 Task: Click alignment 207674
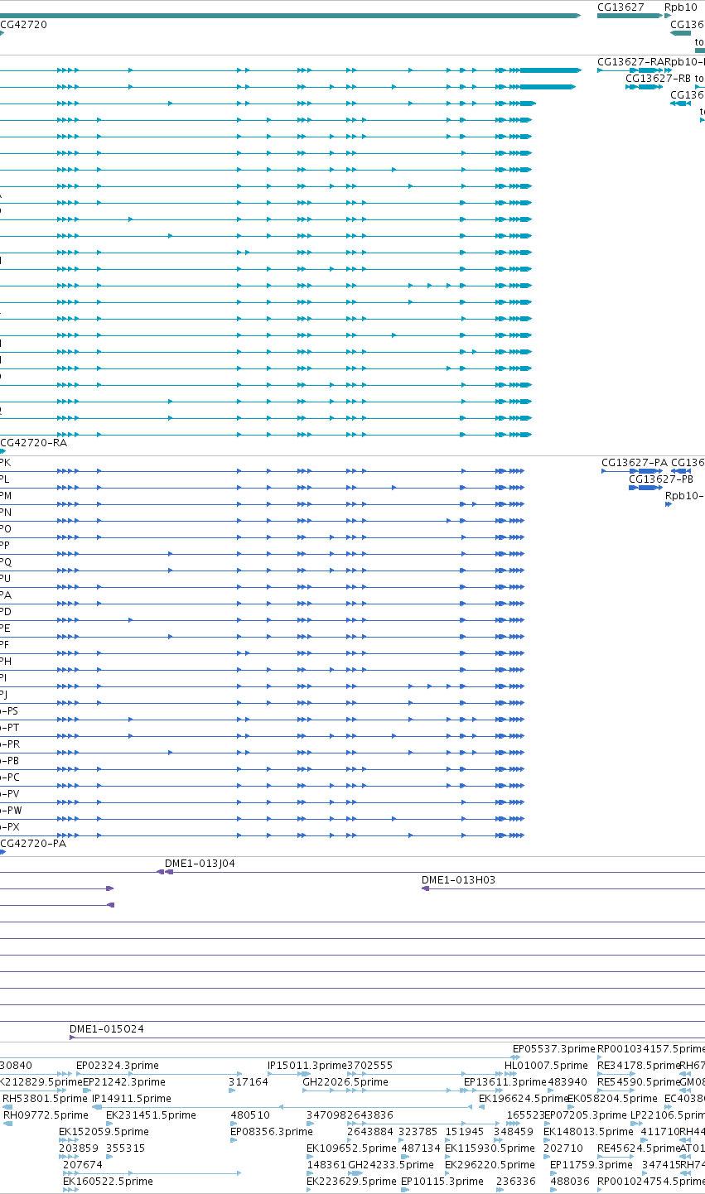tap(83, 1165)
